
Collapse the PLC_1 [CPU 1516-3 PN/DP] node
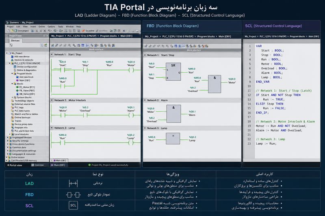[9, 63]
